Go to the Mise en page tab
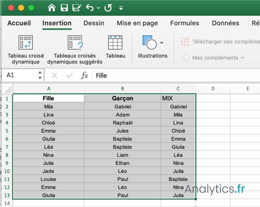 pos(137,23)
